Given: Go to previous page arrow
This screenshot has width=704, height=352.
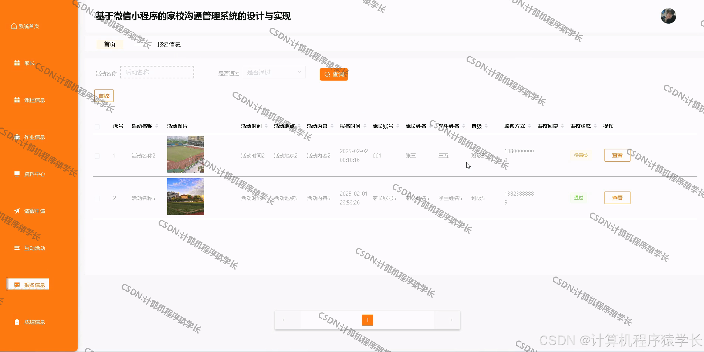Looking at the screenshot, I should point(284,320).
